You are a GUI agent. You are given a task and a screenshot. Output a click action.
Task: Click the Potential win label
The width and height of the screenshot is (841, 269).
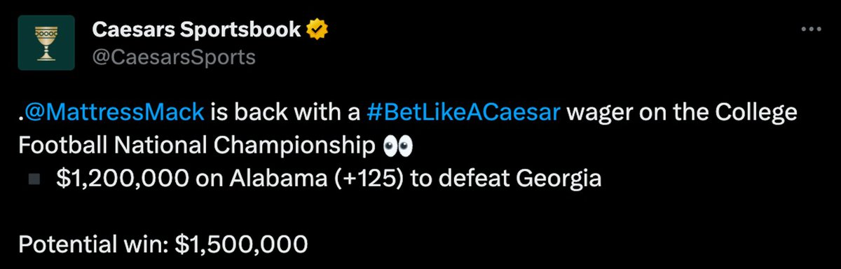[93, 245]
